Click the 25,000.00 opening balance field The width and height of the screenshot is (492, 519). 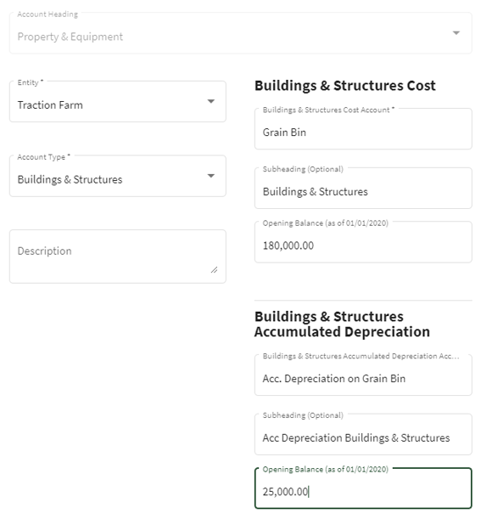[x=363, y=488]
